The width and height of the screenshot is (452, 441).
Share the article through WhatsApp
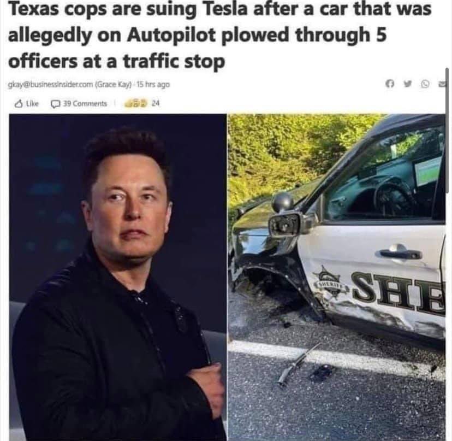click(x=425, y=84)
